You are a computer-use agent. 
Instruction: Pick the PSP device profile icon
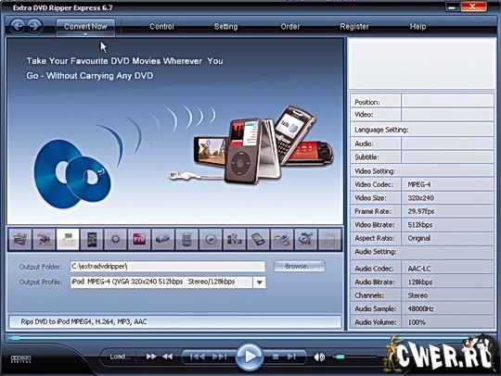pos(162,239)
